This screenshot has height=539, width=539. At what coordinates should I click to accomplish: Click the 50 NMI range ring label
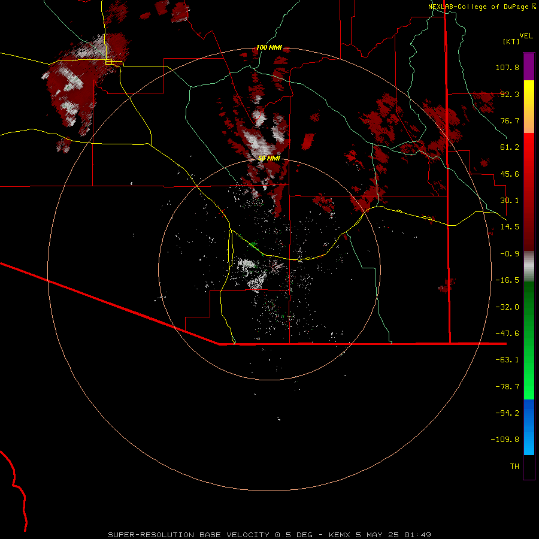[x=269, y=158]
